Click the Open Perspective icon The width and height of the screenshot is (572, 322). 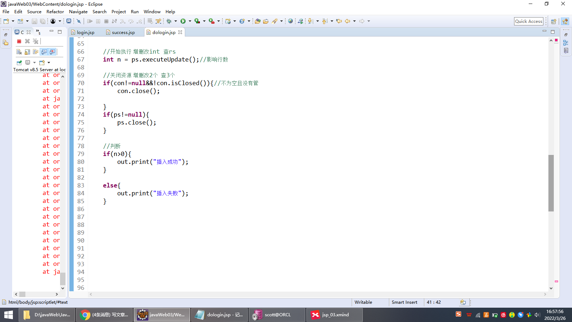tap(554, 21)
